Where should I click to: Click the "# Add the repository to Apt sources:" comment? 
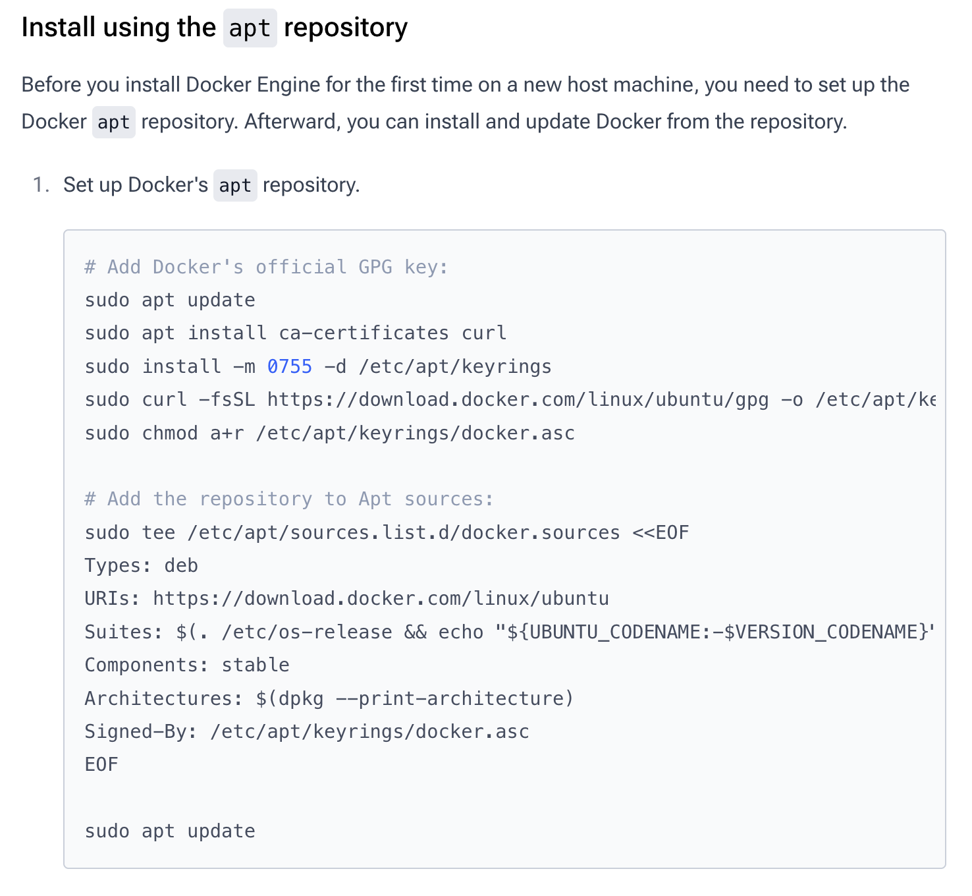pos(289,499)
